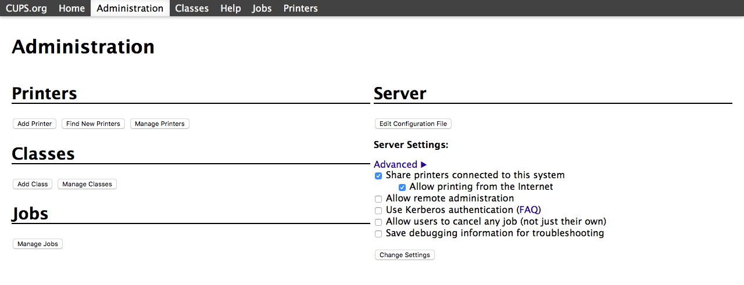744x285 pixels.
Task: Open the Jobs navigation tab
Action: (262, 8)
